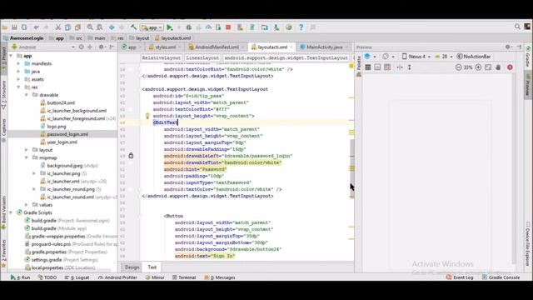The image size is (533, 300).
Task: Click the RelativeLayout breadcrumb
Action: pyautogui.click(x=161, y=57)
